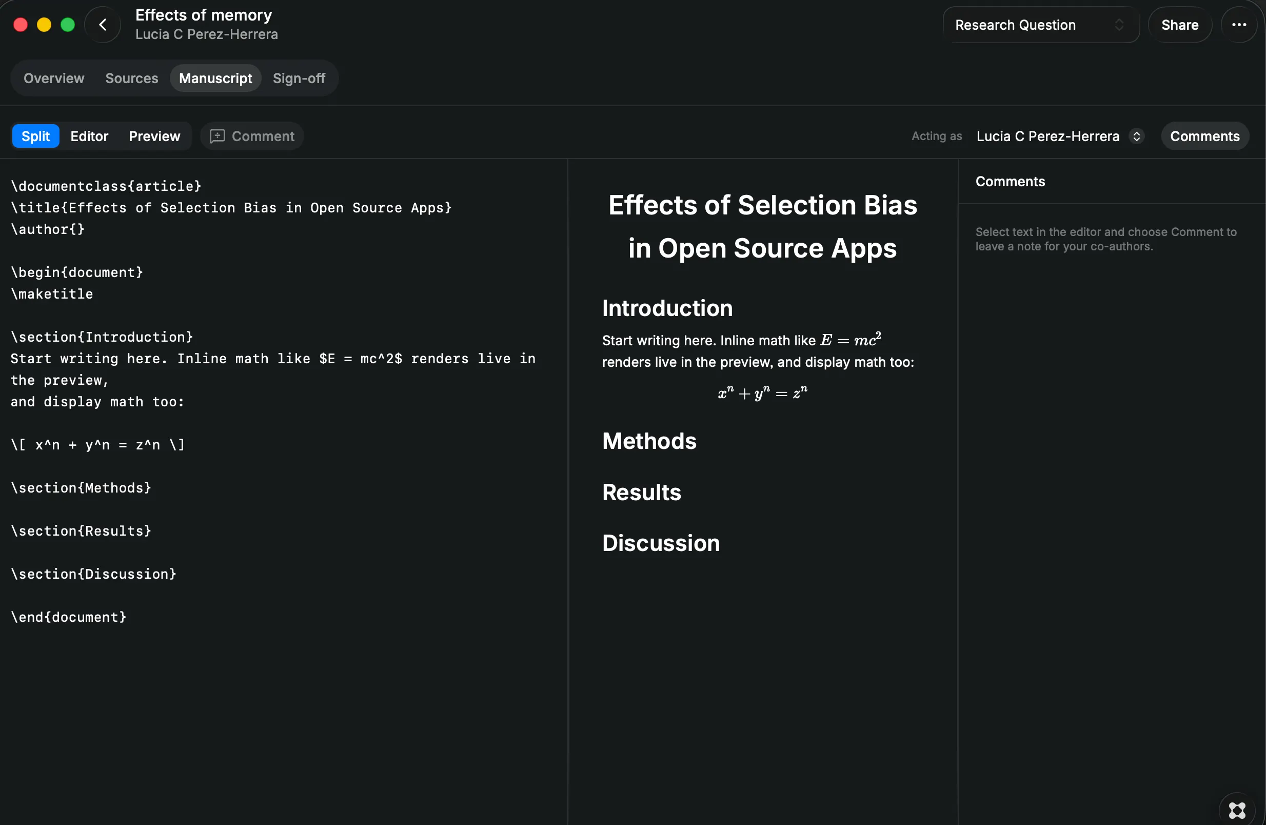Click the Share button
The height and width of the screenshot is (825, 1266).
pyautogui.click(x=1179, y=25)
